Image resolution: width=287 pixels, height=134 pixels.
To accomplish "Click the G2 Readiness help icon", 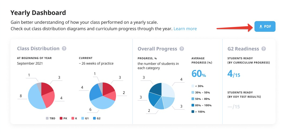I will pyautogui.click(x=264, y=49).
